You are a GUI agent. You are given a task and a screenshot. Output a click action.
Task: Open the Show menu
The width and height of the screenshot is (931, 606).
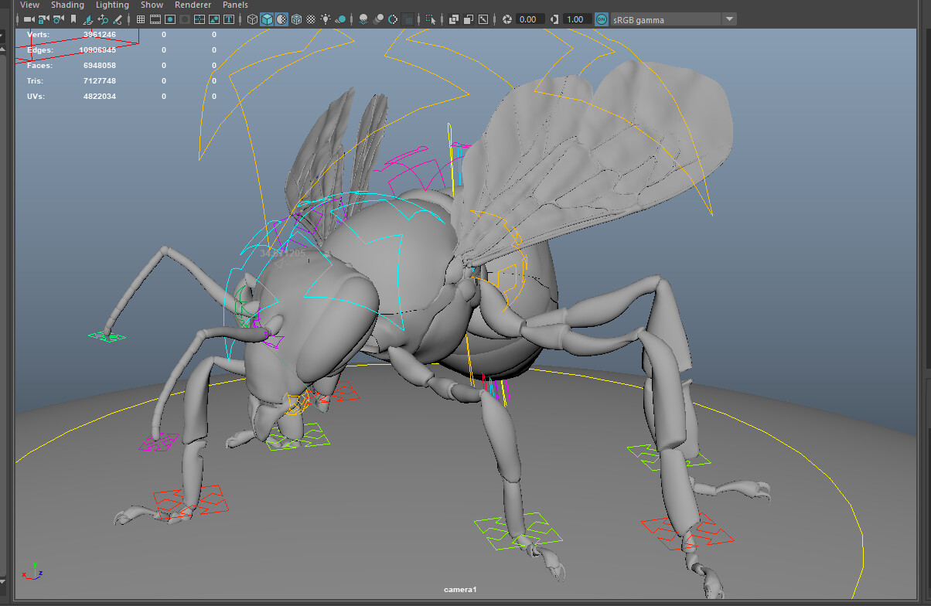(152, 5)
